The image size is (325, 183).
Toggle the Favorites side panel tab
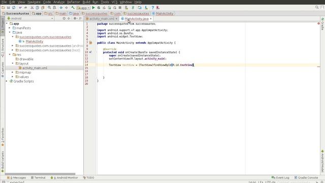coord(3,137)
